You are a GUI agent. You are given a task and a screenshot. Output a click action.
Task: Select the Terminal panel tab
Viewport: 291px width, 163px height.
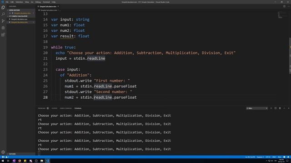(x=78, y=108)
